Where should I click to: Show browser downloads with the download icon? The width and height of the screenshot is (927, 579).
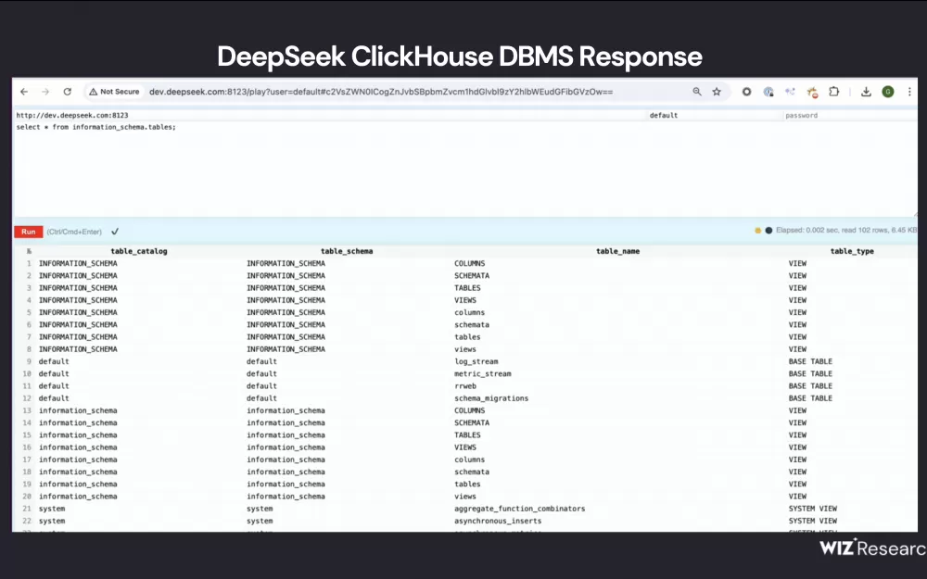(866, 92)
